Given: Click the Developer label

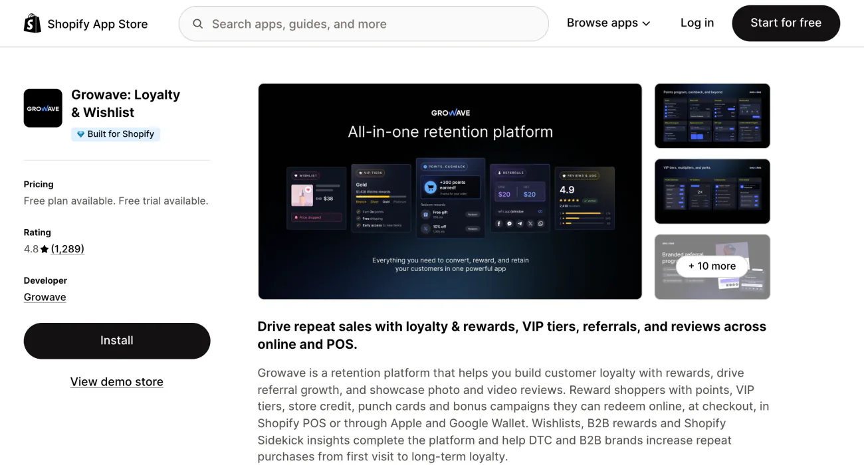Looking at the screenshot, I should [45, 280].
